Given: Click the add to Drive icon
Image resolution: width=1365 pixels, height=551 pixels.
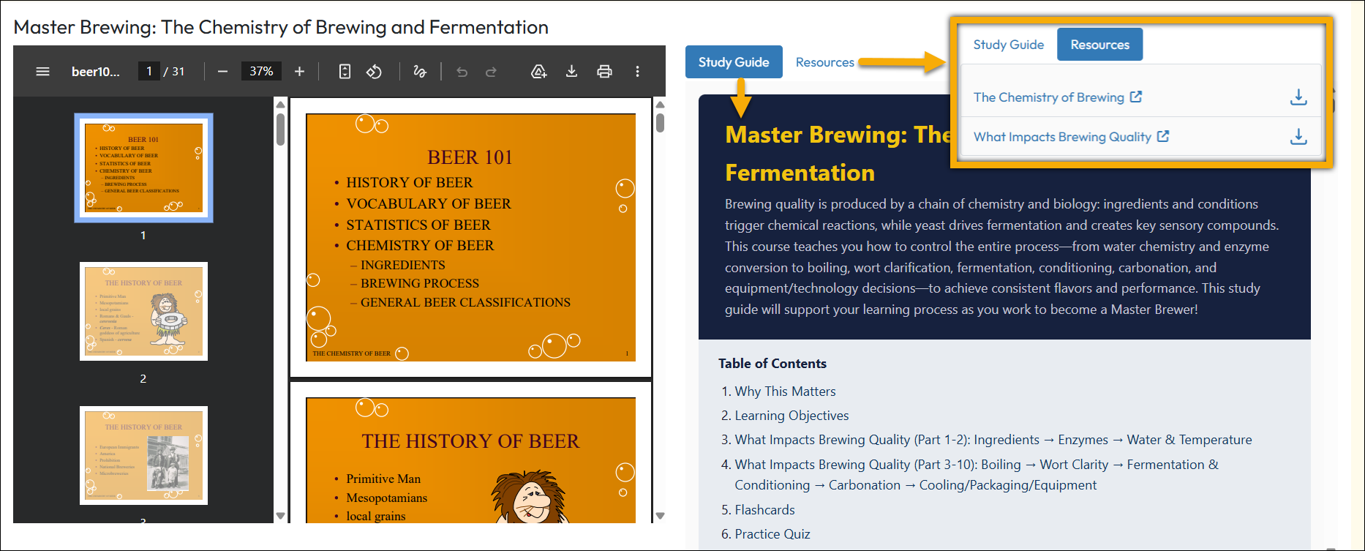Looking at the screenshot, I should point(538,71).
